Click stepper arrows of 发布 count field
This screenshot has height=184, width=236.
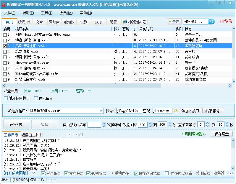pyautogui.click(x=104, y=124)
